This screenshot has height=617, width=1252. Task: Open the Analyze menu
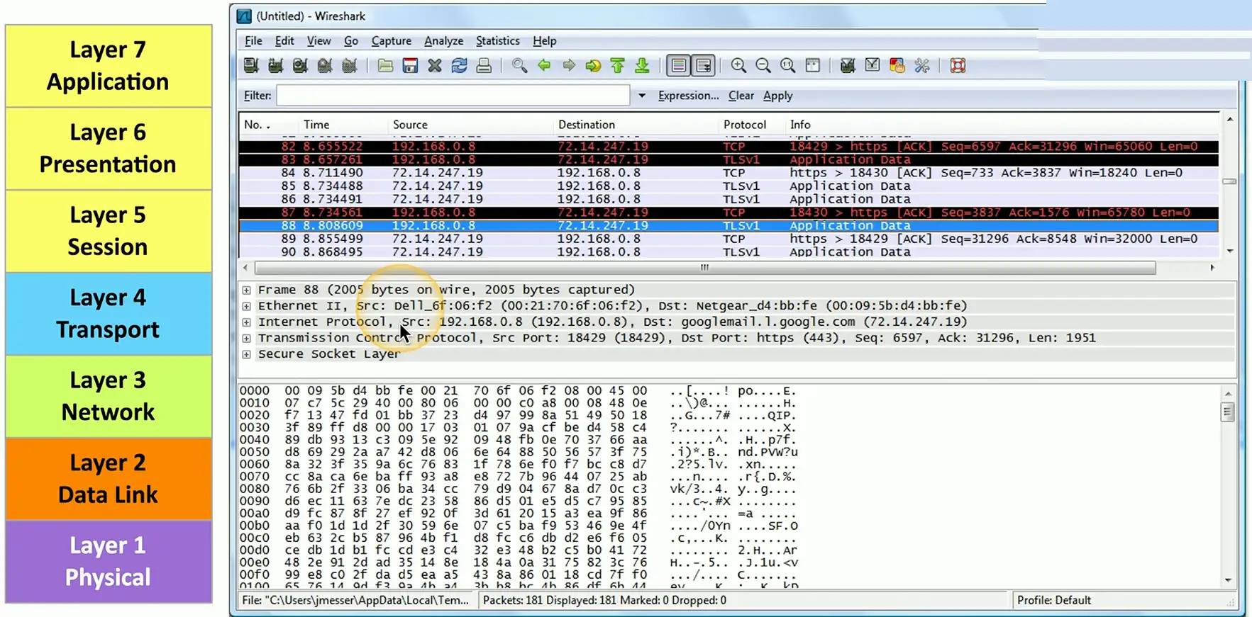[443, 41]
